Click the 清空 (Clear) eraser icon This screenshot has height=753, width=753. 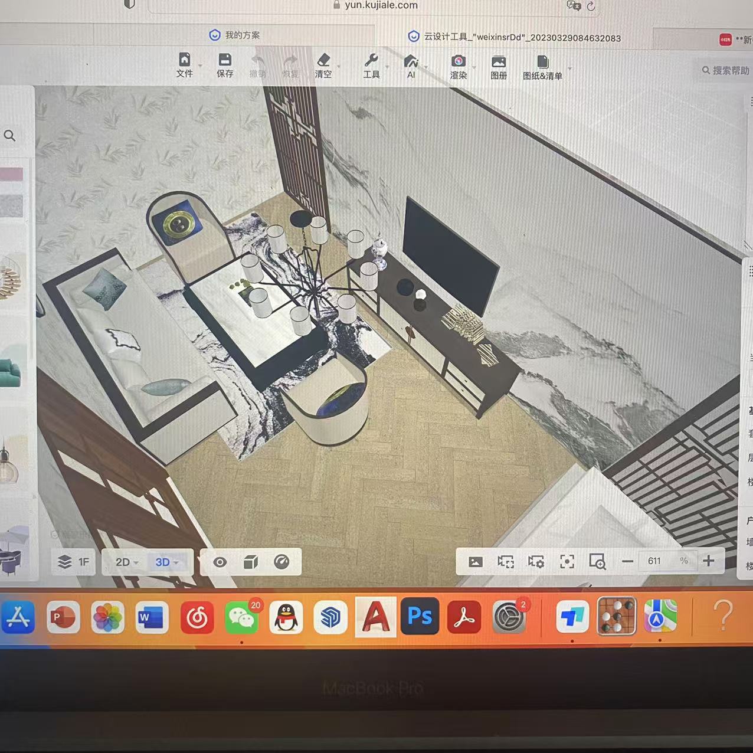pyautogui.click(x=323, y=66)
